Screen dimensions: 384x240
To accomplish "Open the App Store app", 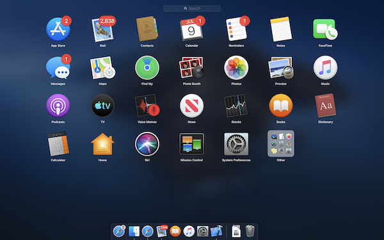I will pyautogui.click(x=58, y=29).
